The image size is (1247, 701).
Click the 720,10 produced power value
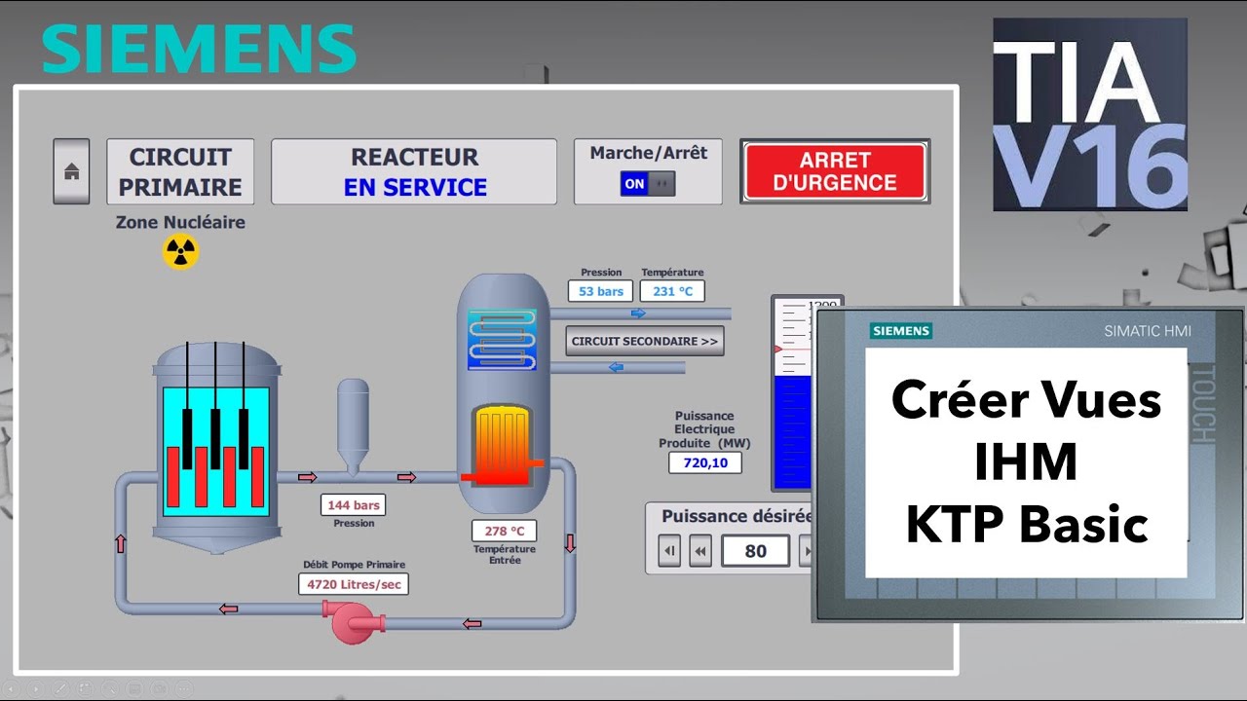coord(705,462)
